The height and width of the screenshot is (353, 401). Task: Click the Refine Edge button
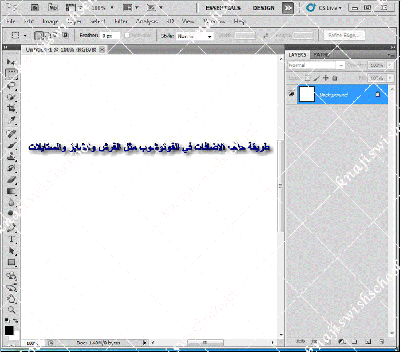point(344,36)
